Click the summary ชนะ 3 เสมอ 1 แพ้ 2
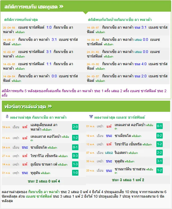The height and width of the screenshot is (209, 172). 128,180
